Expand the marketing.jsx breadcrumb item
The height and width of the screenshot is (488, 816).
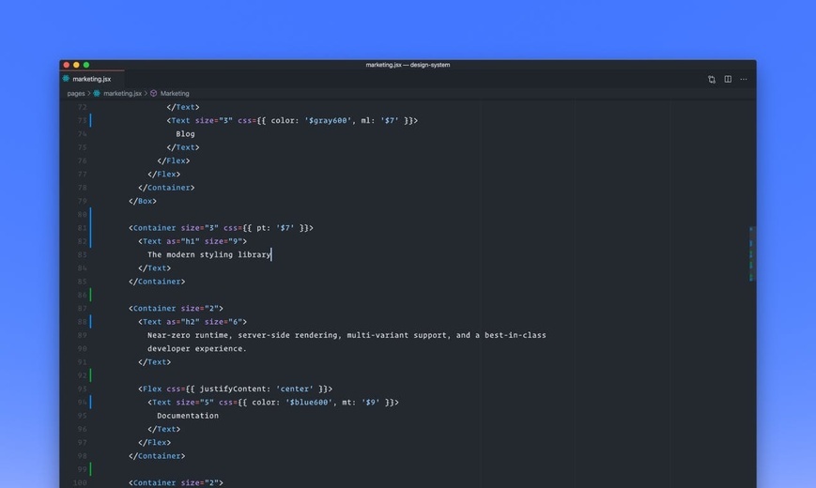122,94
